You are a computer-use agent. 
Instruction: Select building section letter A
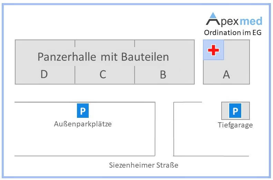pyautogui.click(x=226, y=75)
